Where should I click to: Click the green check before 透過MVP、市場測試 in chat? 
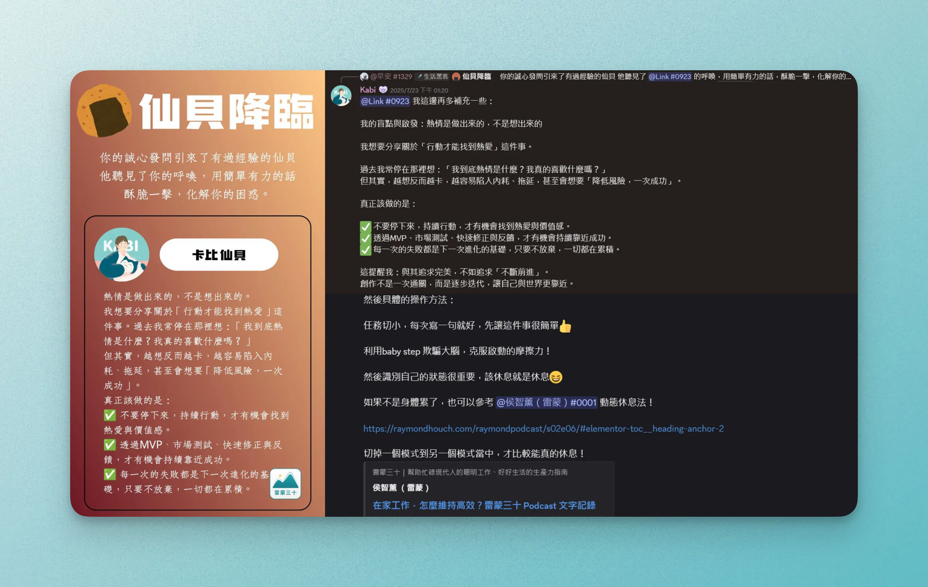(366, 238)
